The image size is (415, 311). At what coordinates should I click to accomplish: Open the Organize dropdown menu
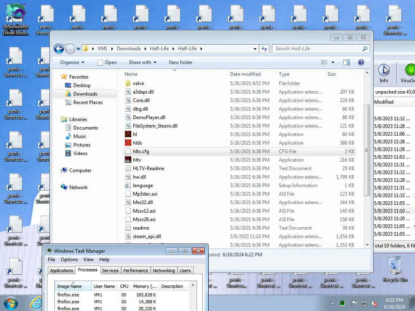coord(72,62)
